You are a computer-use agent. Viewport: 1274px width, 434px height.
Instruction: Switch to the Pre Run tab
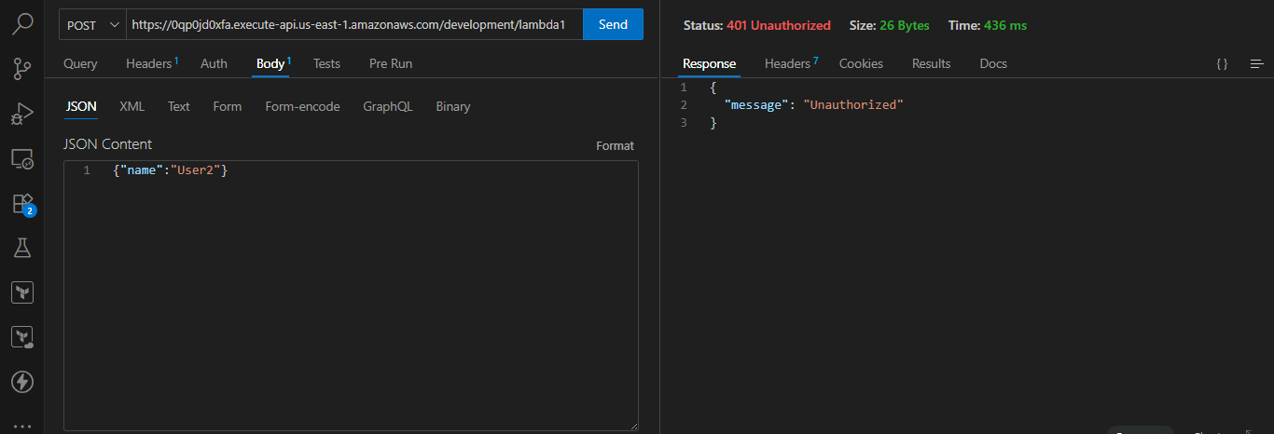coord(390,63)
